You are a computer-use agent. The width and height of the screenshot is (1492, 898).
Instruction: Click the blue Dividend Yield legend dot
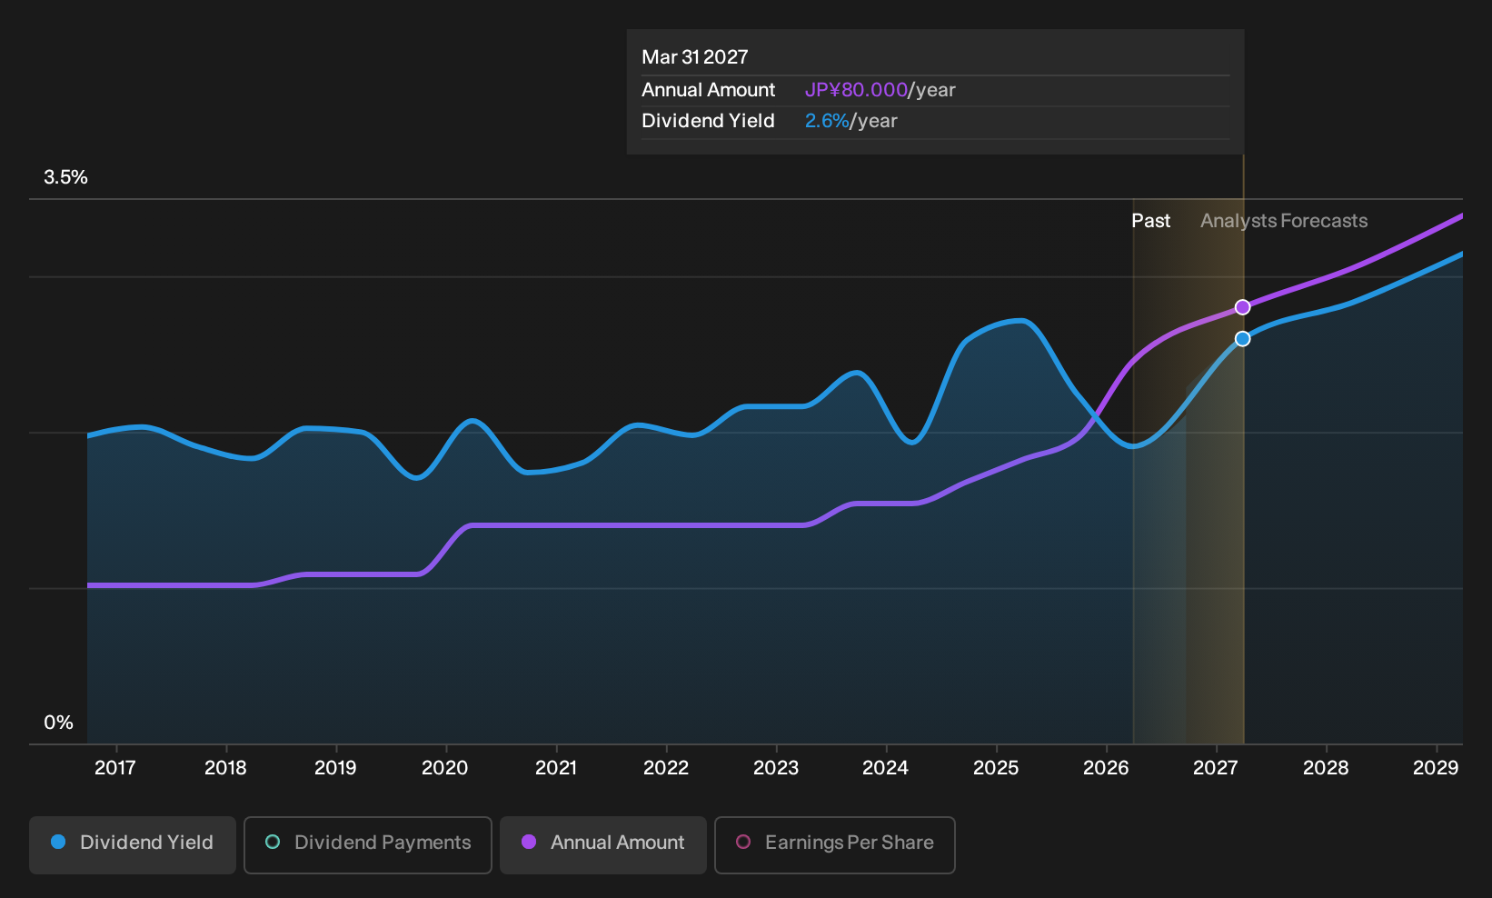[x=58, y=843]
